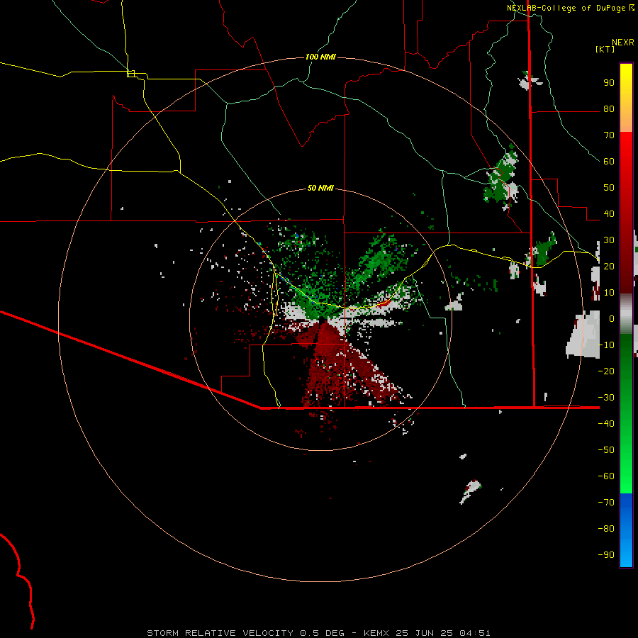Click the -20 value on velocity scale
Image resolution: width=638 pixels, height=638 pixels.
(x=606, y=371)
